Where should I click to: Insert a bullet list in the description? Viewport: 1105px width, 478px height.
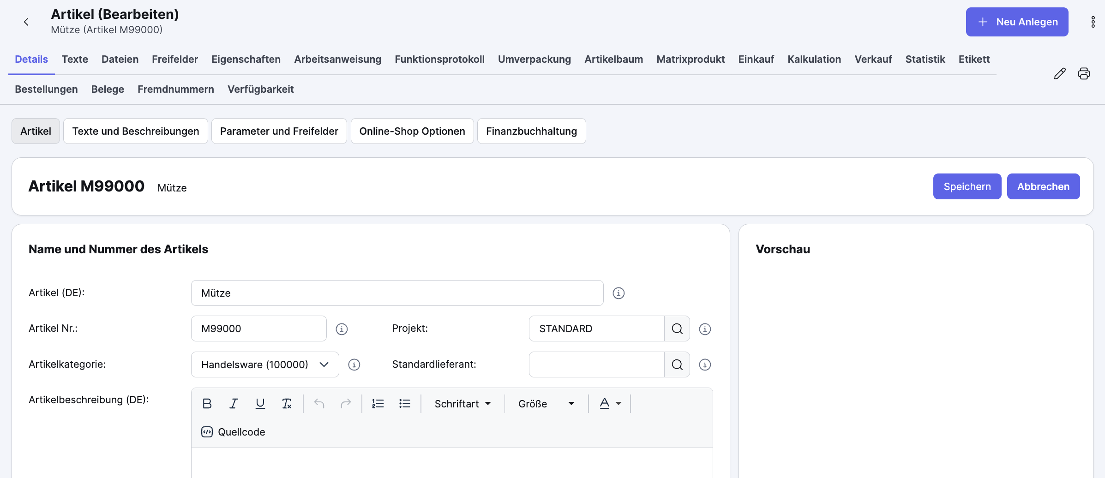404,403
